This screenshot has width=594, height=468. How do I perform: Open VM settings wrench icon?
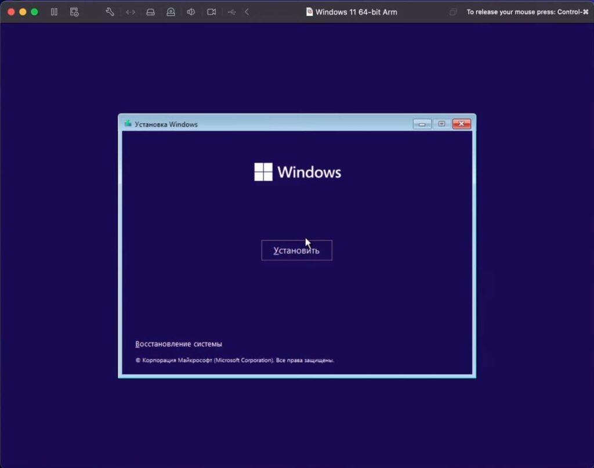click(x=110, y=12)
